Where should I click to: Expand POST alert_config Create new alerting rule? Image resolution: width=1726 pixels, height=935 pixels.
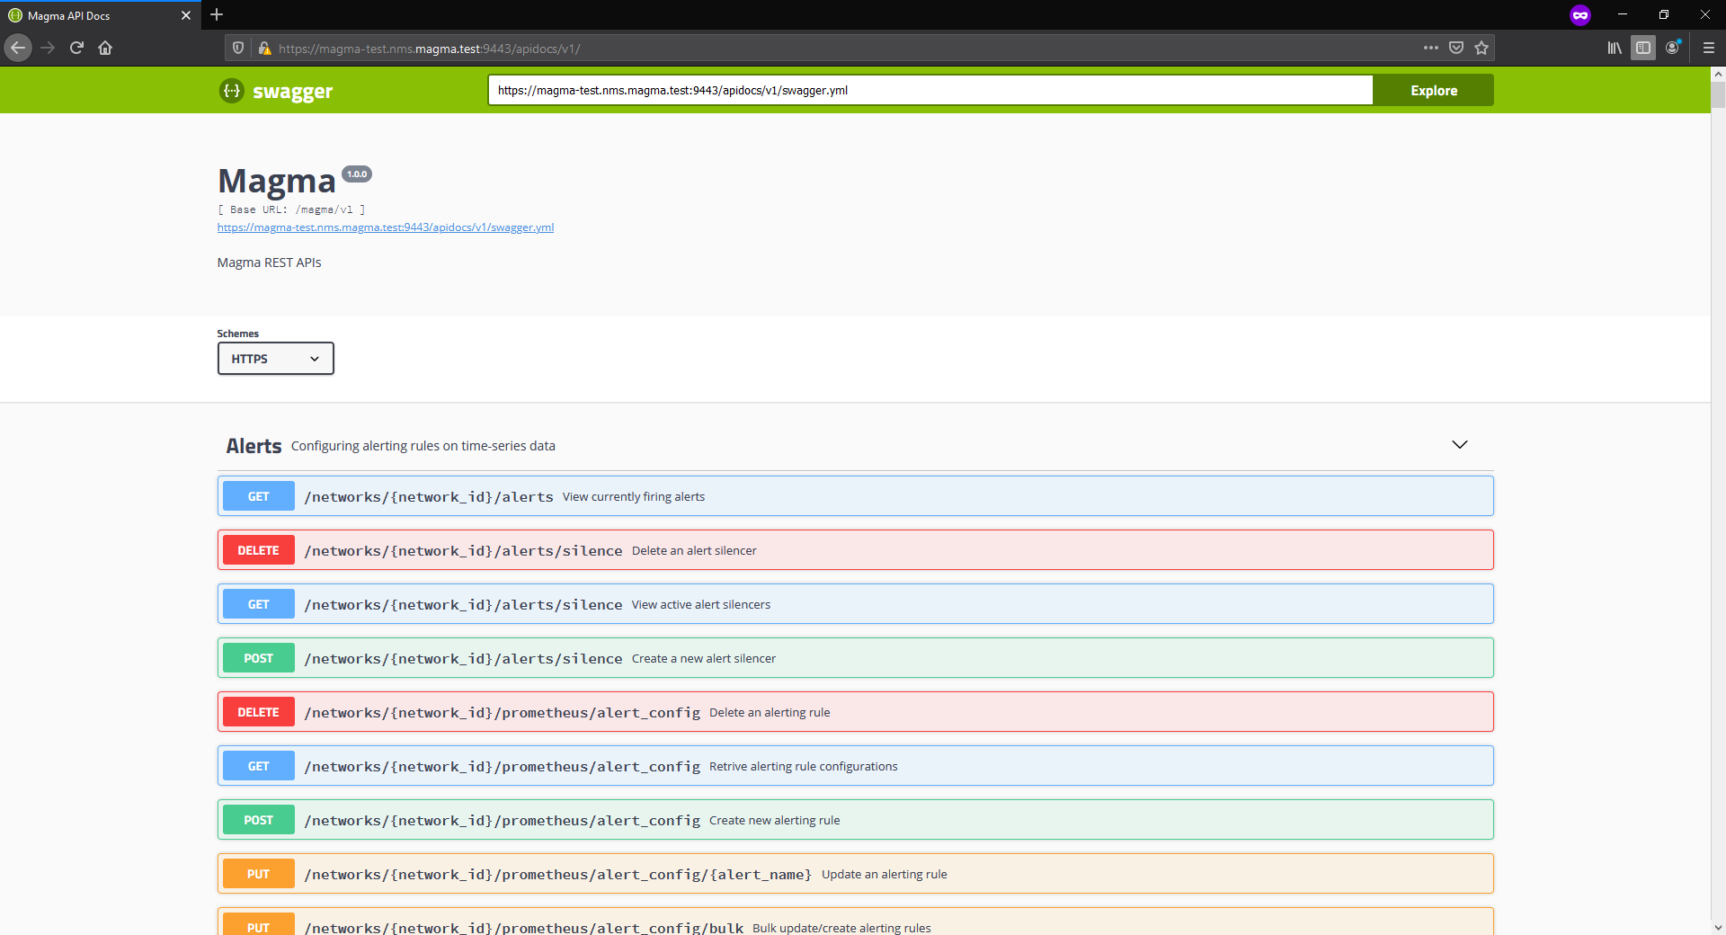[856, 820]
